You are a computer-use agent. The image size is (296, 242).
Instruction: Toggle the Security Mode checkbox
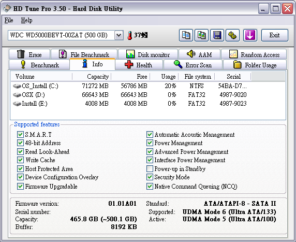point(150,177)
